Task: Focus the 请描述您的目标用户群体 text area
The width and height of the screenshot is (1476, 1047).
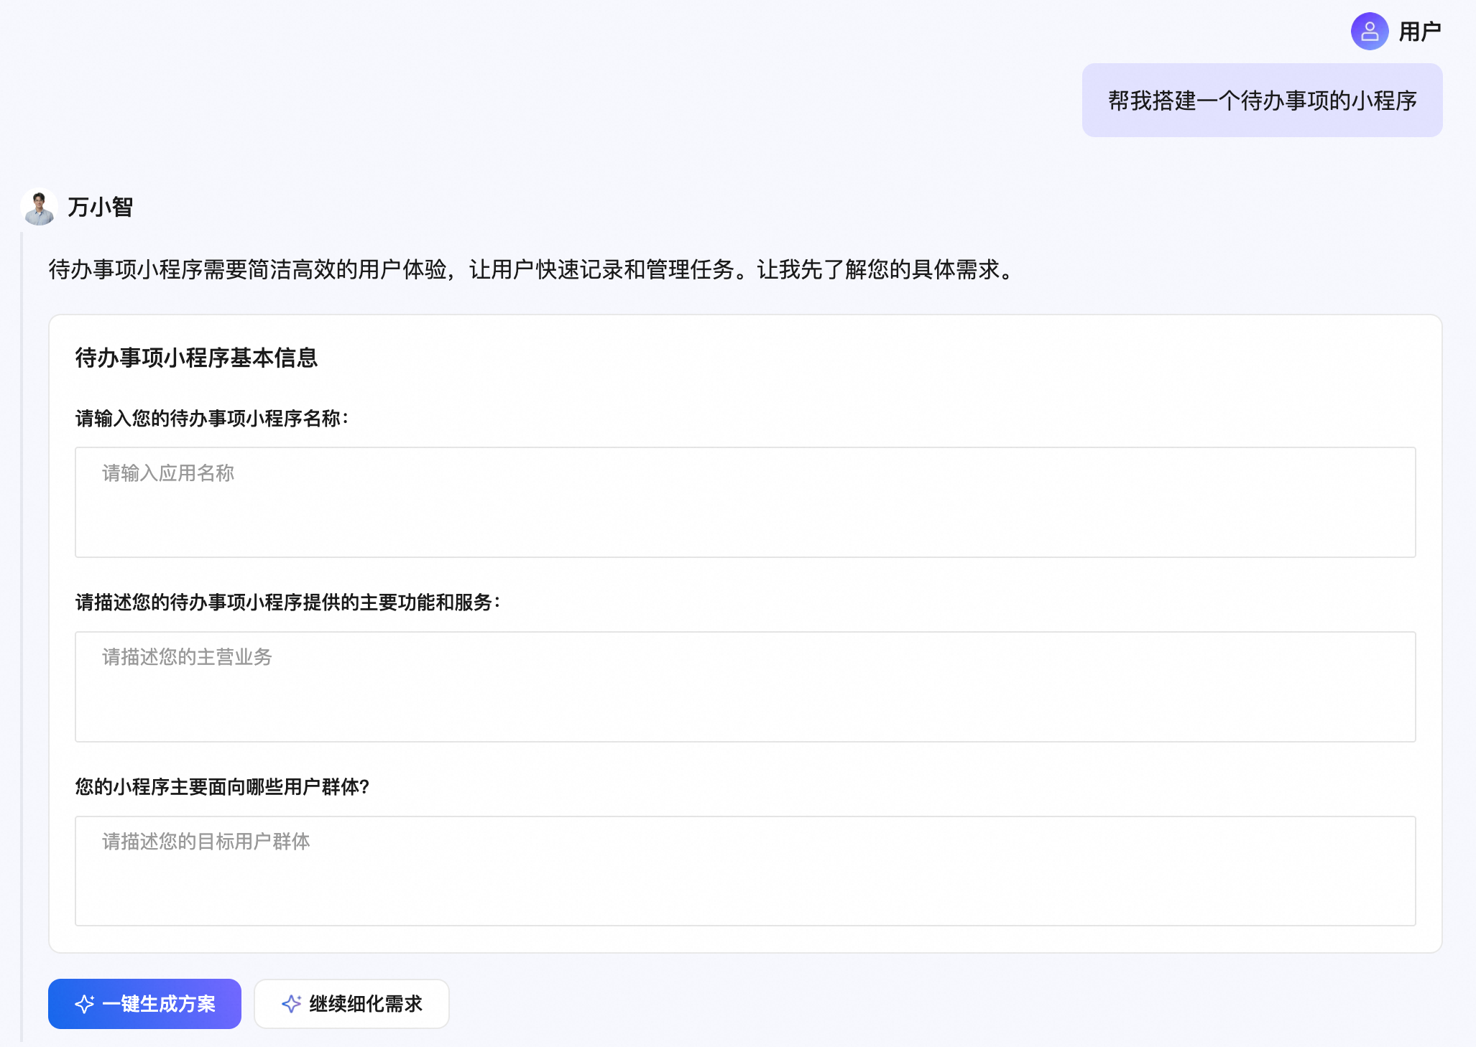Action: (x=745, y=871)
